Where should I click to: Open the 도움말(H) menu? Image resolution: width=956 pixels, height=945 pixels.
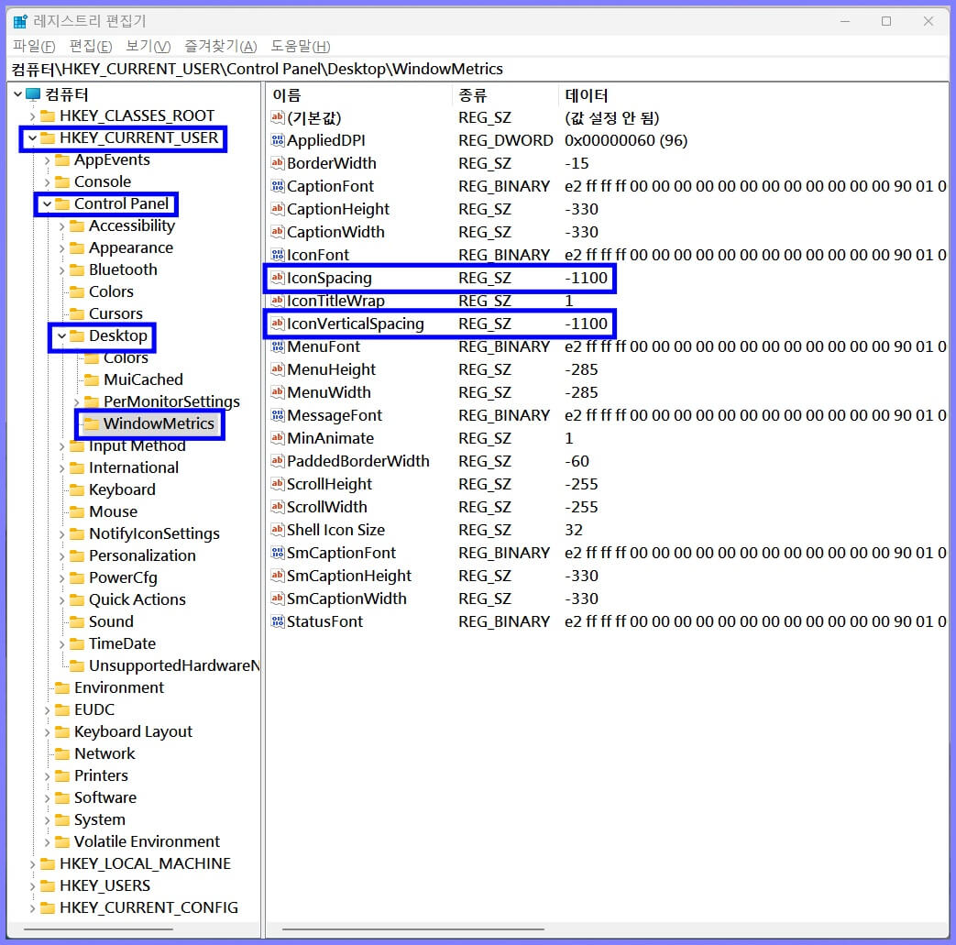pos(301,47)
